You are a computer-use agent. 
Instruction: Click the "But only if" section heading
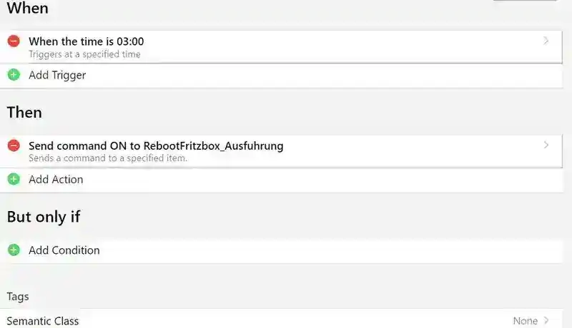click(44, 217)
